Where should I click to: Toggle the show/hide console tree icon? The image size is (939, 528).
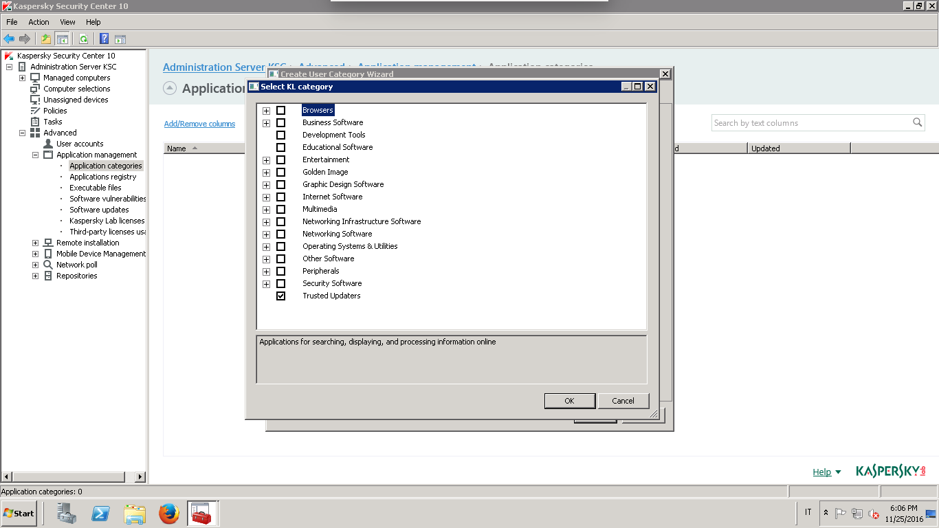[62, 39]
